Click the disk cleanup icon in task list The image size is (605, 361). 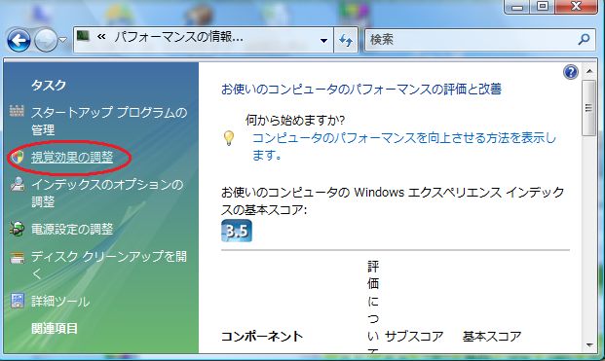pyautogui.click(x=18, y=257)
